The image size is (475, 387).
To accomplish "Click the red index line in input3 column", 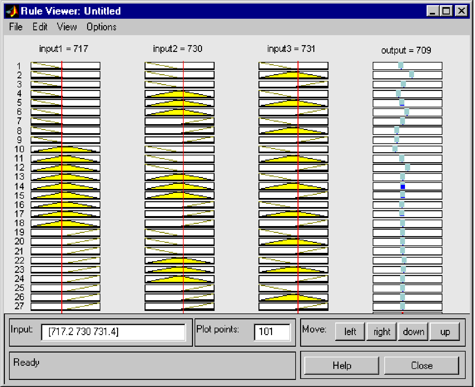I will click(x=298, y=187).
